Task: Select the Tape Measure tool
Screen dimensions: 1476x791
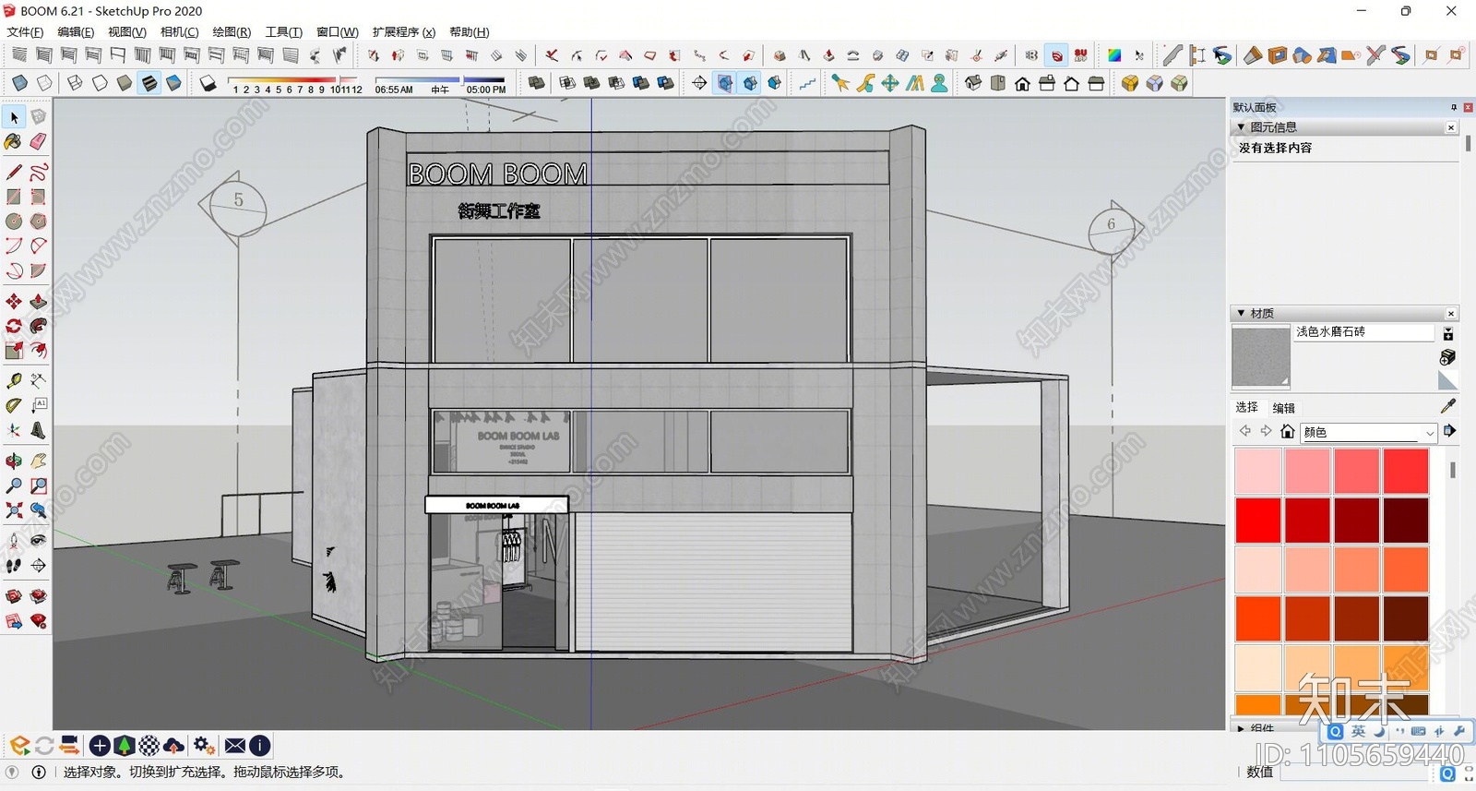Action: point(14,380)
